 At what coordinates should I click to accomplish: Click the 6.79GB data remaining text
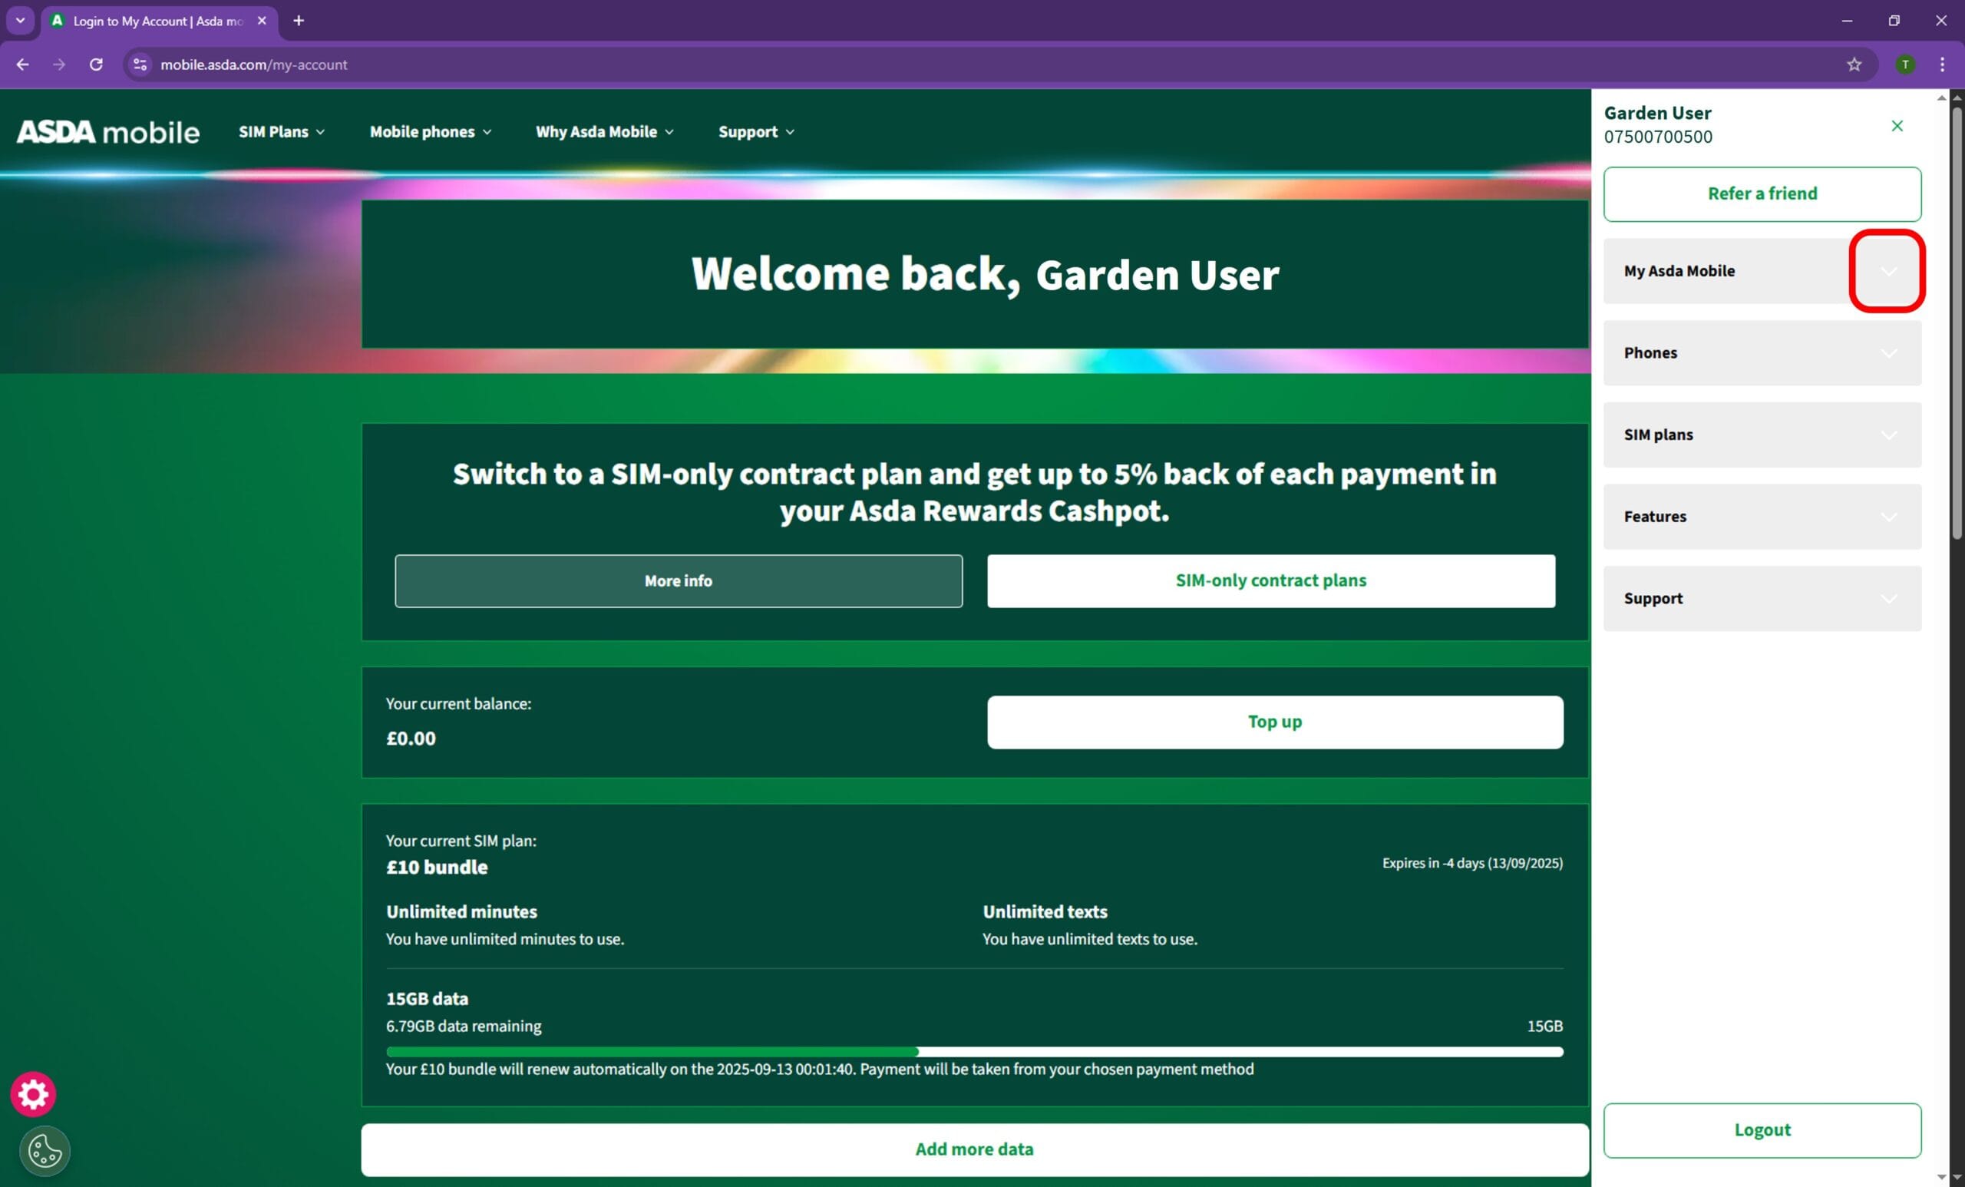click(464, 1027)
